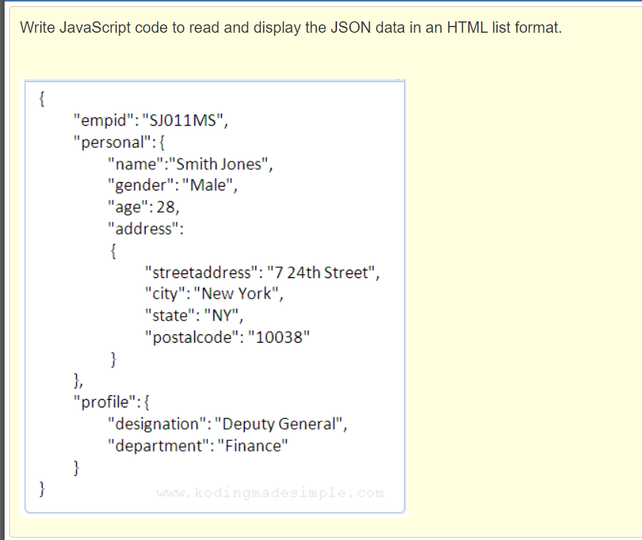Image resolution: width=642 pixels, height=540 pixels.
Task: Click the "name":"Smith Jones" line
Action: [x=190, y=164]
